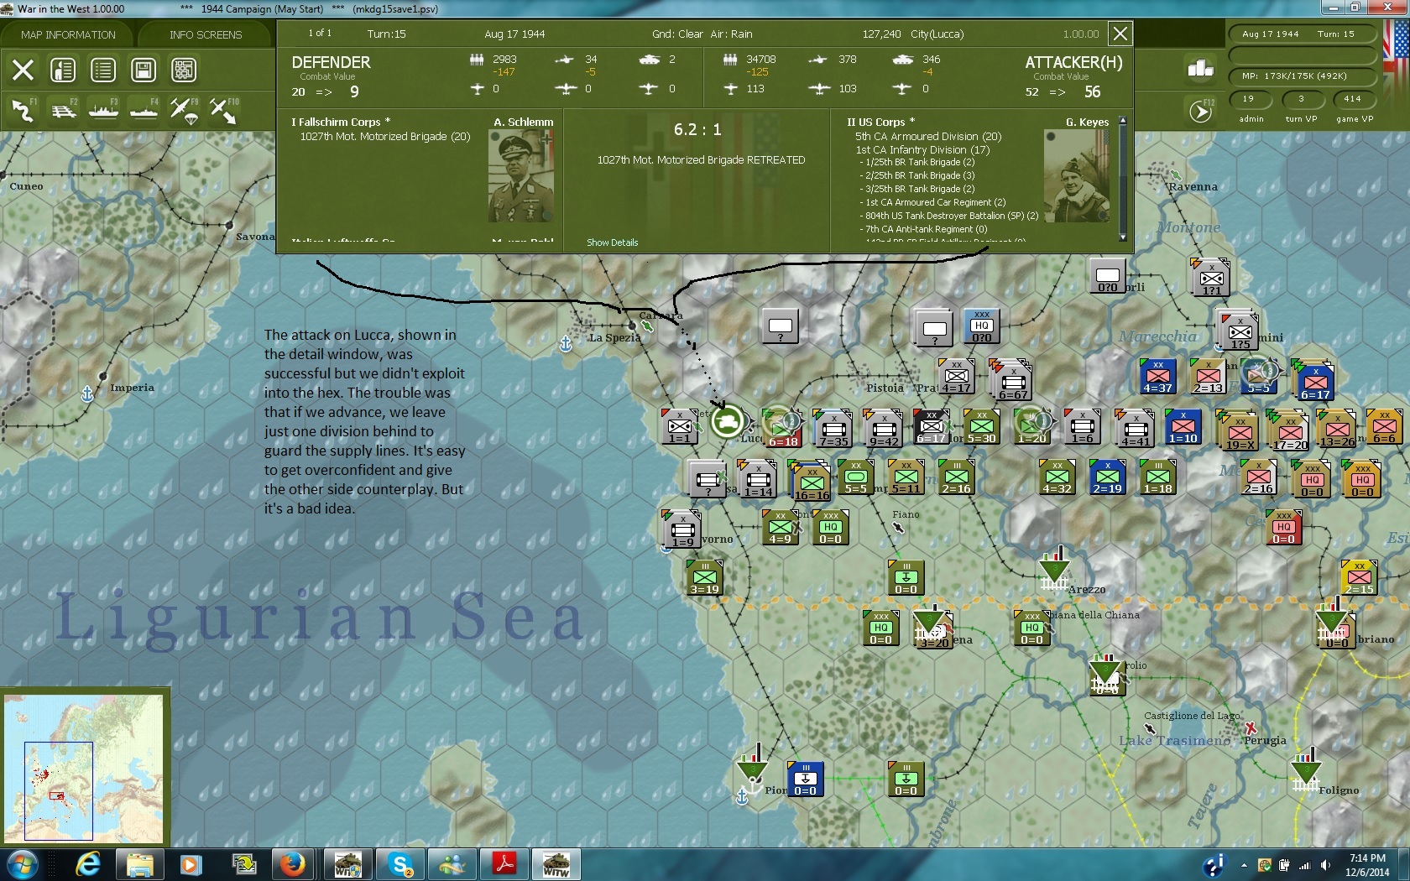Click the floppy disk save game icon
This screenshot has width=1410, height=881.
(x=144, y=70)
